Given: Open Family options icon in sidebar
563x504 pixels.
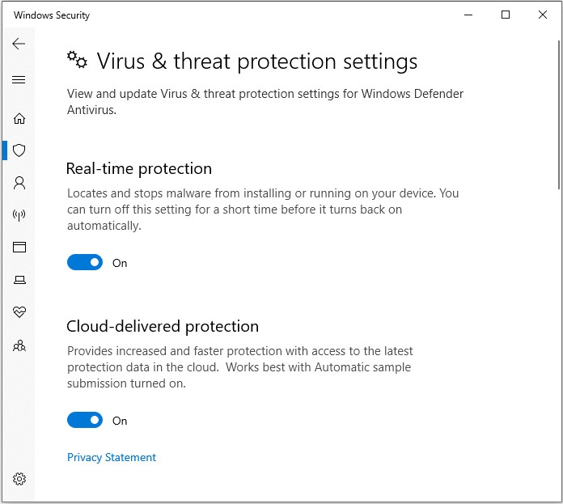Looking at the screenshot, I should click(19, 345).
